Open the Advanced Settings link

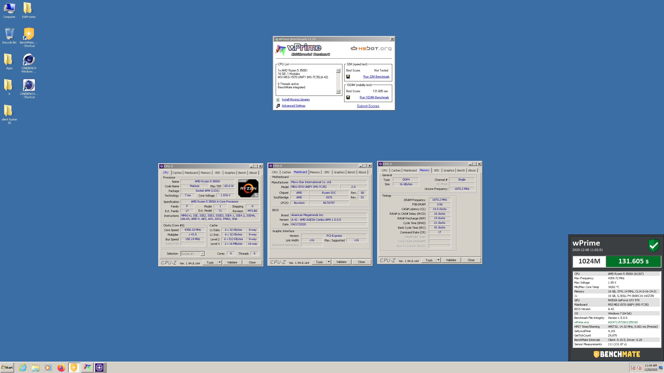click(294, 106)
